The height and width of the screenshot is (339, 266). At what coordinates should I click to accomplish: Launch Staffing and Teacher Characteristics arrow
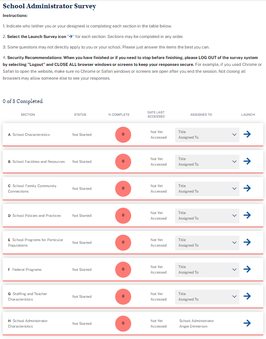247,296
